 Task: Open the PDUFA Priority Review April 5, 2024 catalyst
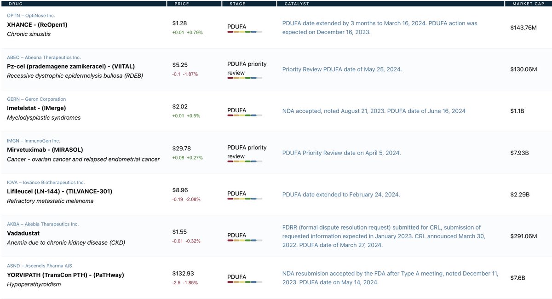(341, 153)
